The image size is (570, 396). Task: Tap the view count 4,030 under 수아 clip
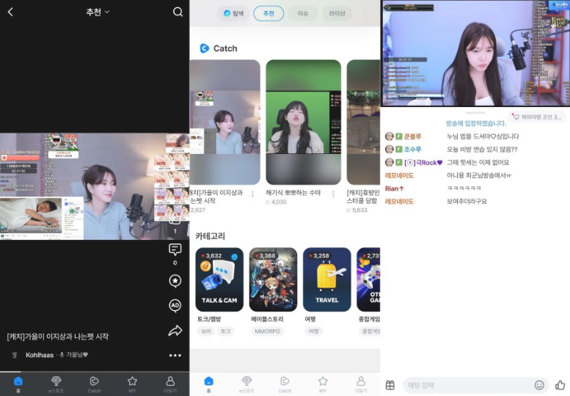click(277, 202)
